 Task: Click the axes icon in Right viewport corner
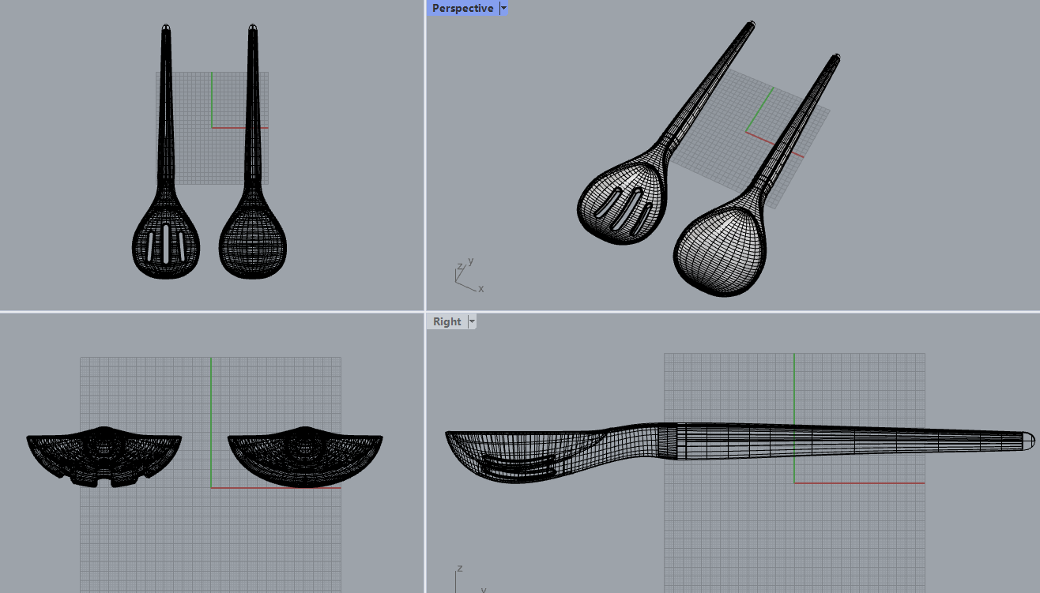tap(466, 579)
